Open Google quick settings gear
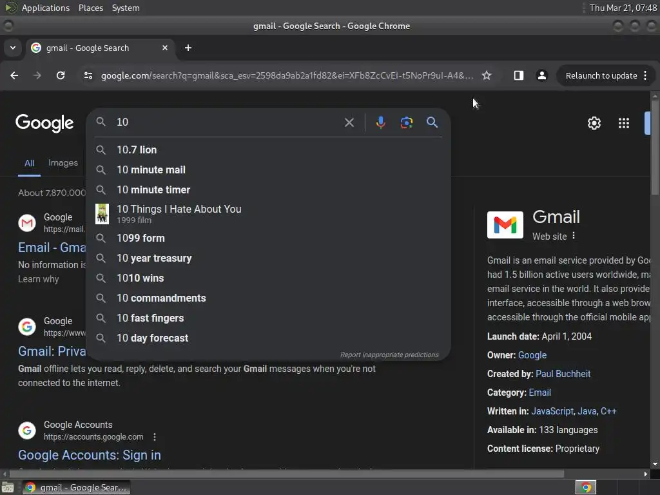This screenshot has width=660, height=495. pos(594,123)
